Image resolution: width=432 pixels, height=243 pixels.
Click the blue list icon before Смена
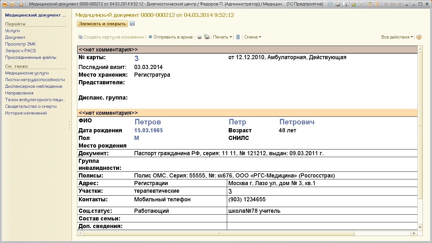(x=238, y=37)
